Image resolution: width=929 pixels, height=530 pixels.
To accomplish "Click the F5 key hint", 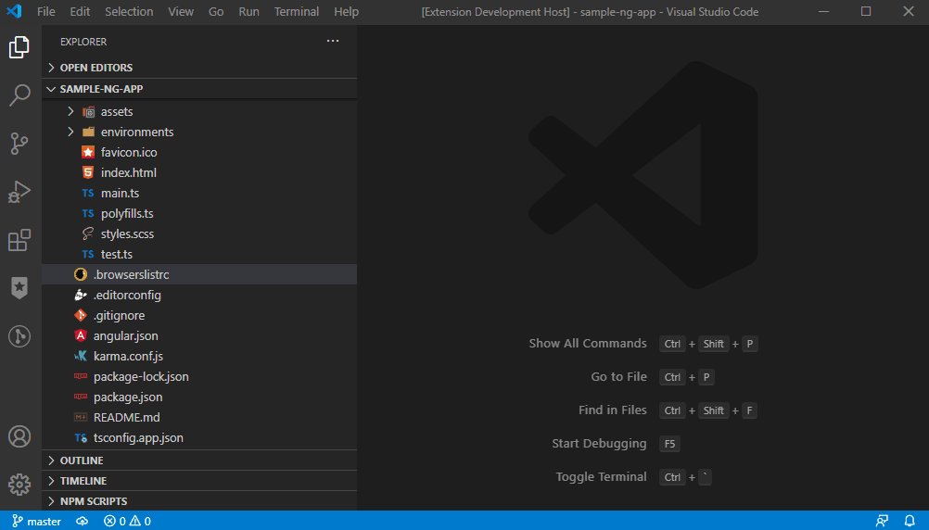I will coord(669,444).
